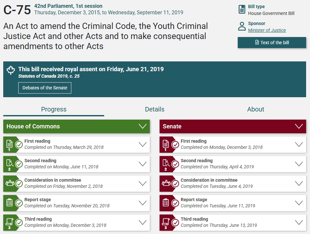Collapse the Senate section chevron

pyautogui.click(x=299, y=126)
